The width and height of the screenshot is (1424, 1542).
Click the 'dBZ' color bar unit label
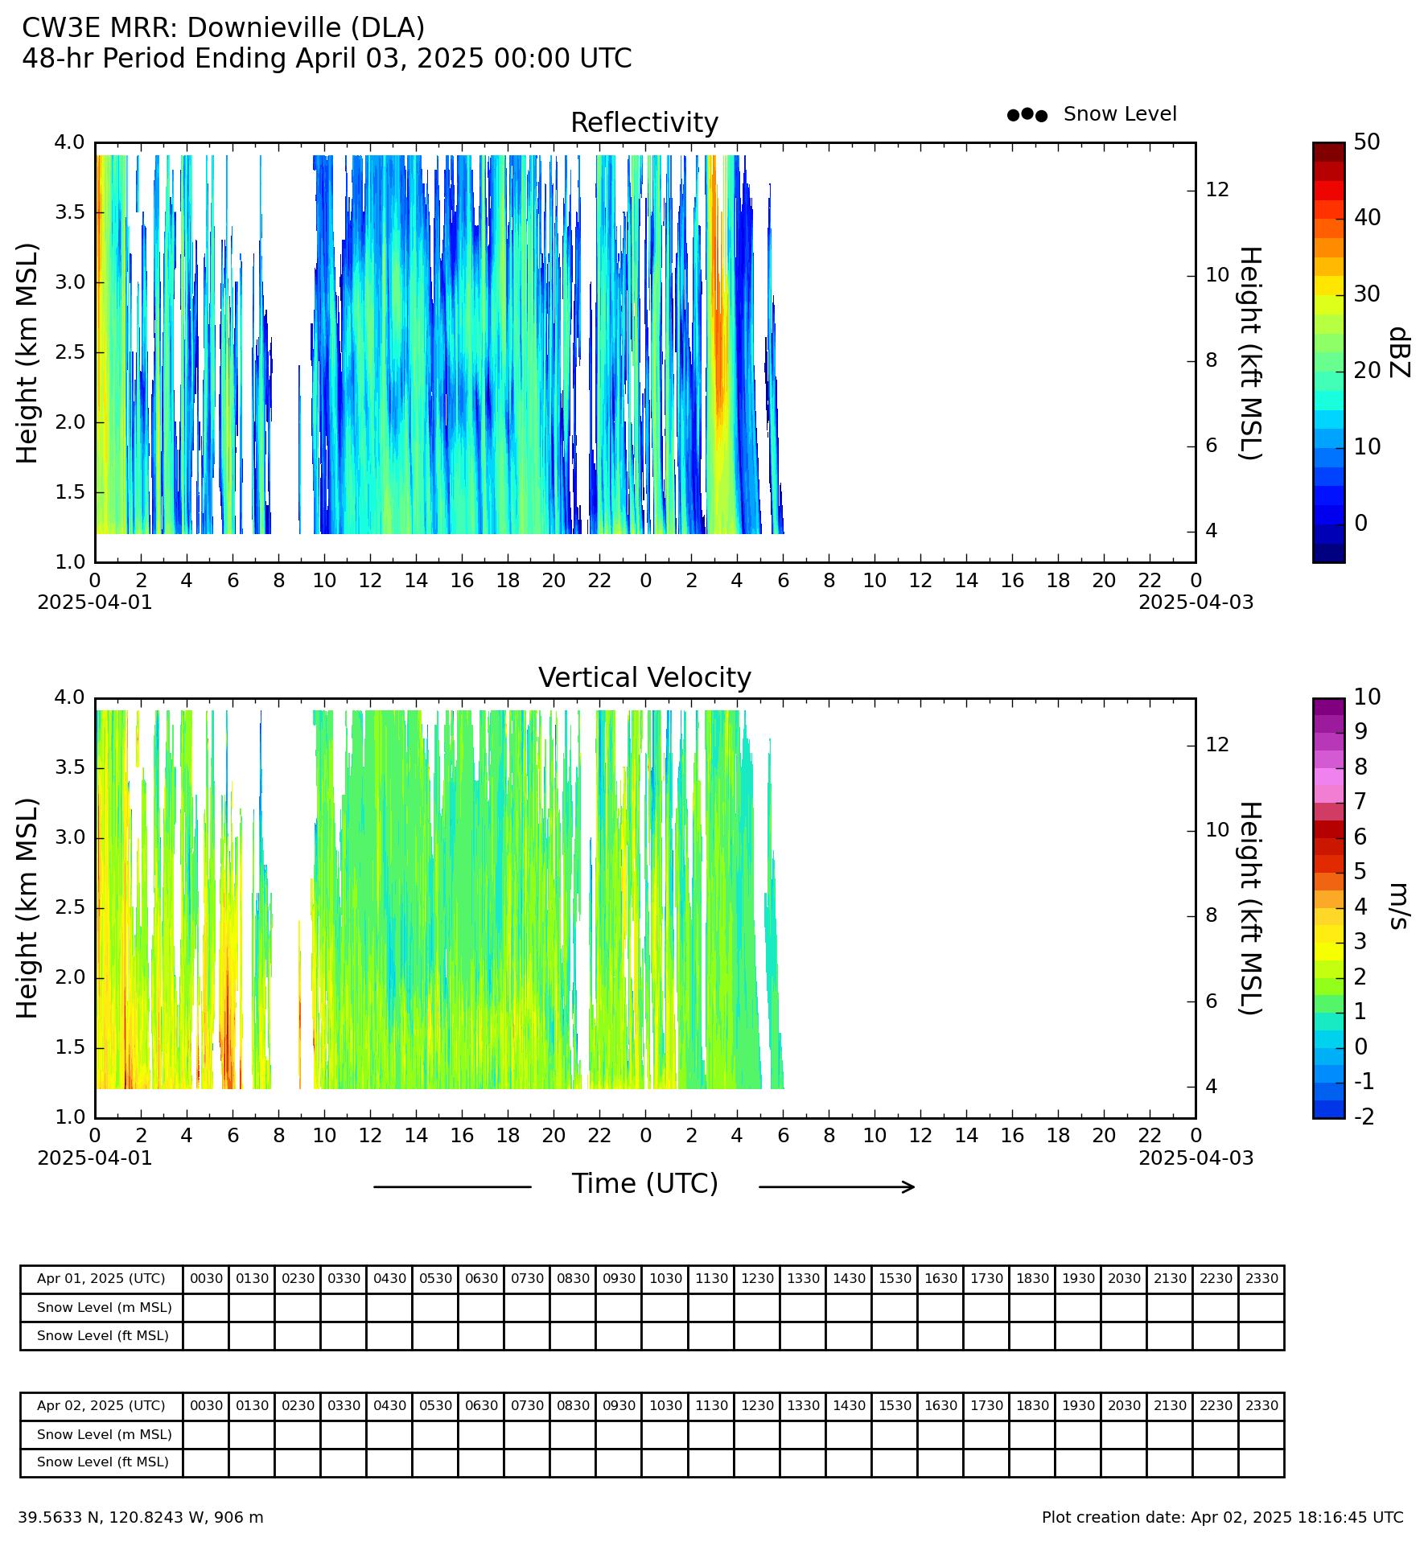point(1399,352)
